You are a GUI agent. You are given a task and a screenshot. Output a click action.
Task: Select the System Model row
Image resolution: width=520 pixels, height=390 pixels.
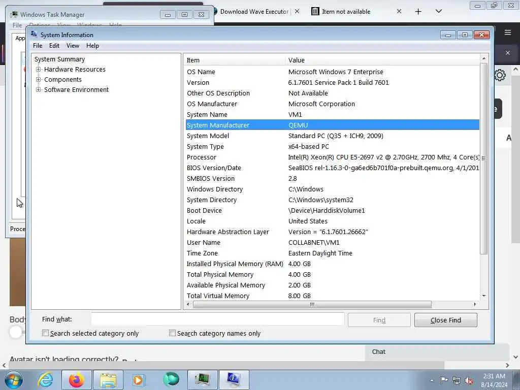(333, 136)
